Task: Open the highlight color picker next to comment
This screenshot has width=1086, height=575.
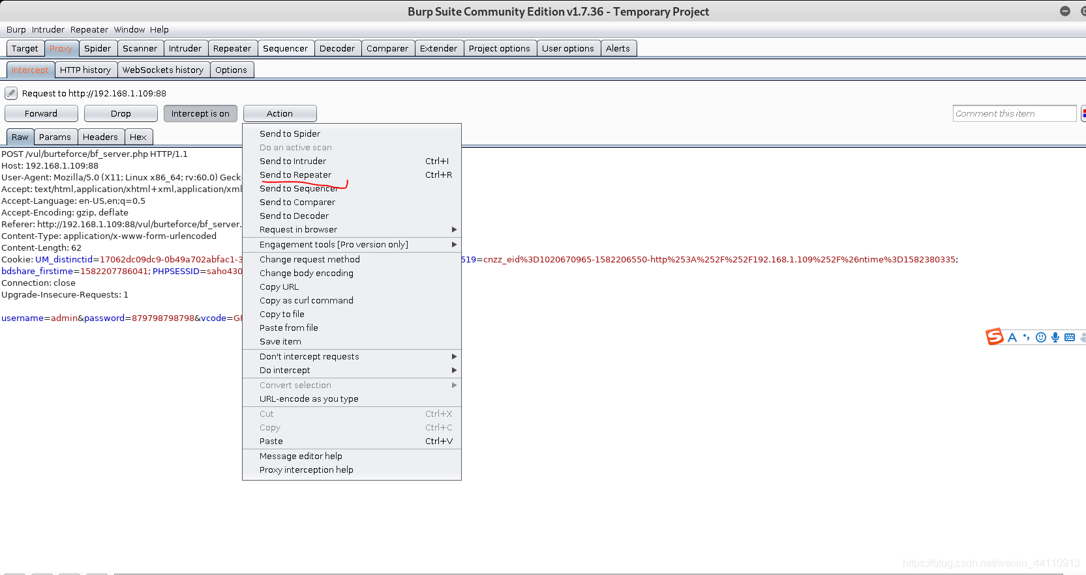Action: [1083, 113]
